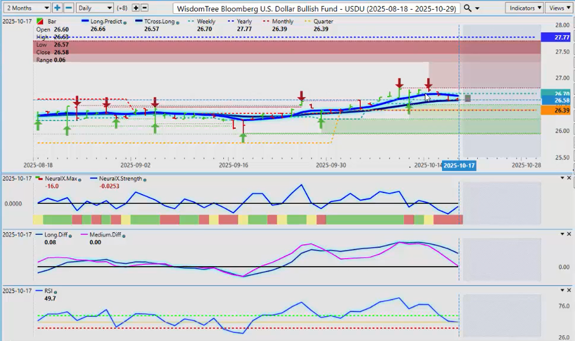Click the black minus forecast-days button
The width and height of the screenshot is (575, 341).
[144, 8]
